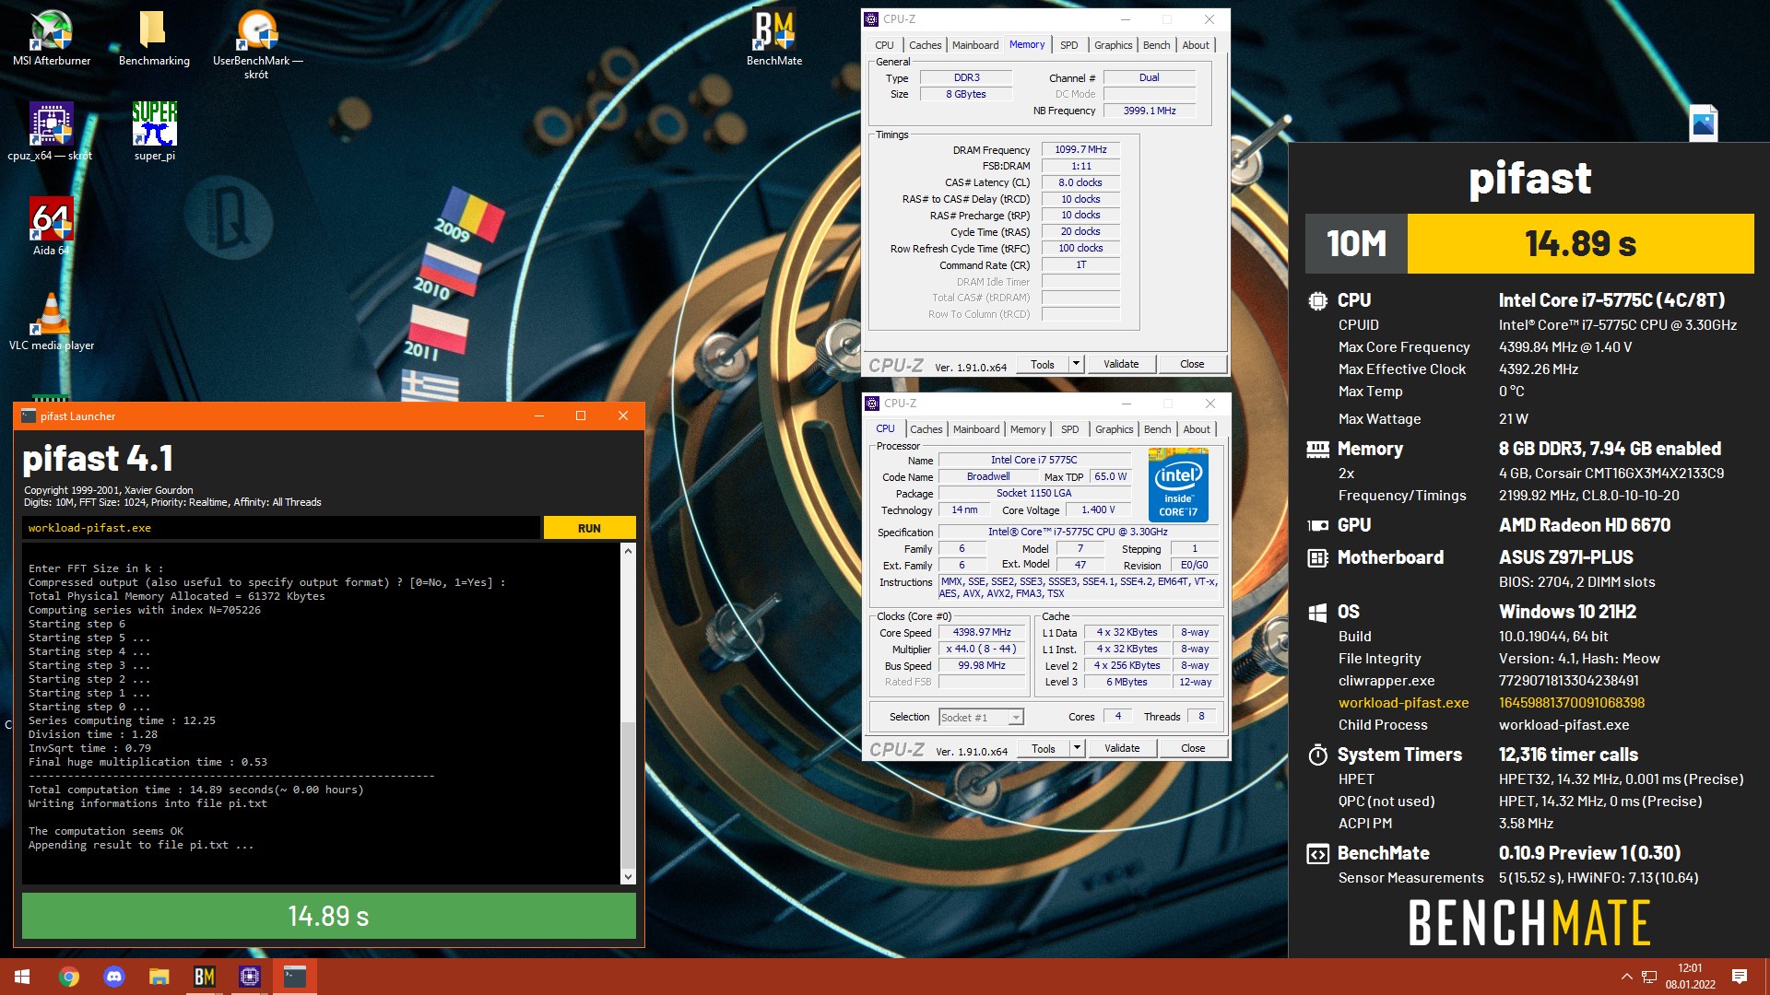Screen dimensions: 1770x995
Task: Click the Motherboard icon in BenchMate panel
Action: tap(1317, 557)
